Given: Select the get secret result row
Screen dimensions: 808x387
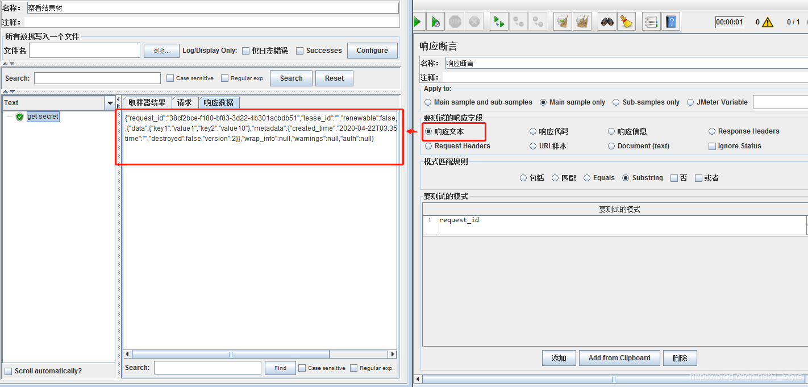Looking at the screenshot, I should tap(43, 116).
